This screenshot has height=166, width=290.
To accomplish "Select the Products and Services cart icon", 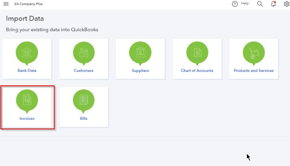I will [x=254, y=53].
